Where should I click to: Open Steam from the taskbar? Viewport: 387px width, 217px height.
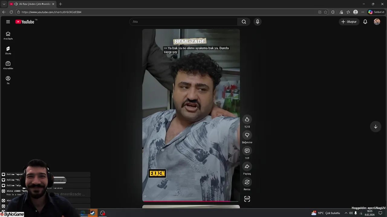click(x=93, y=213)
